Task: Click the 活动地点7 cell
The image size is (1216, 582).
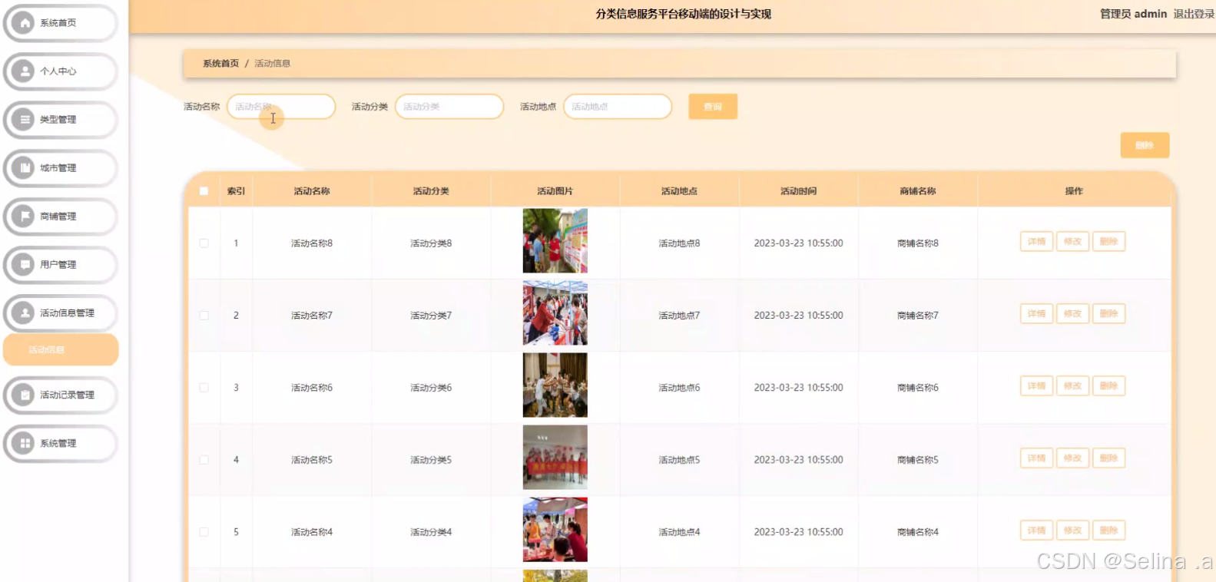Action: coord(679,316)
